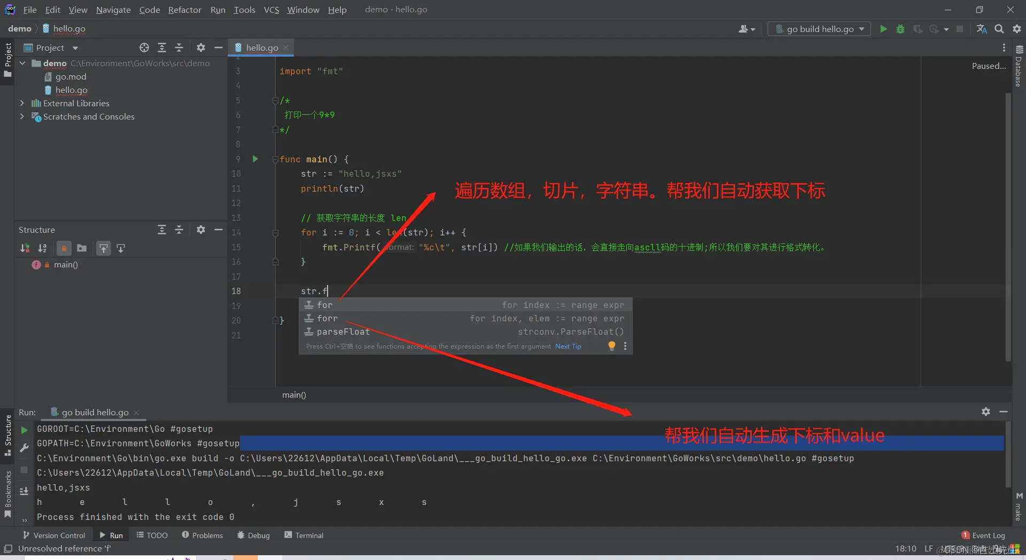
Task: Start debugging with the bug icon
Action: click(900, 29)
